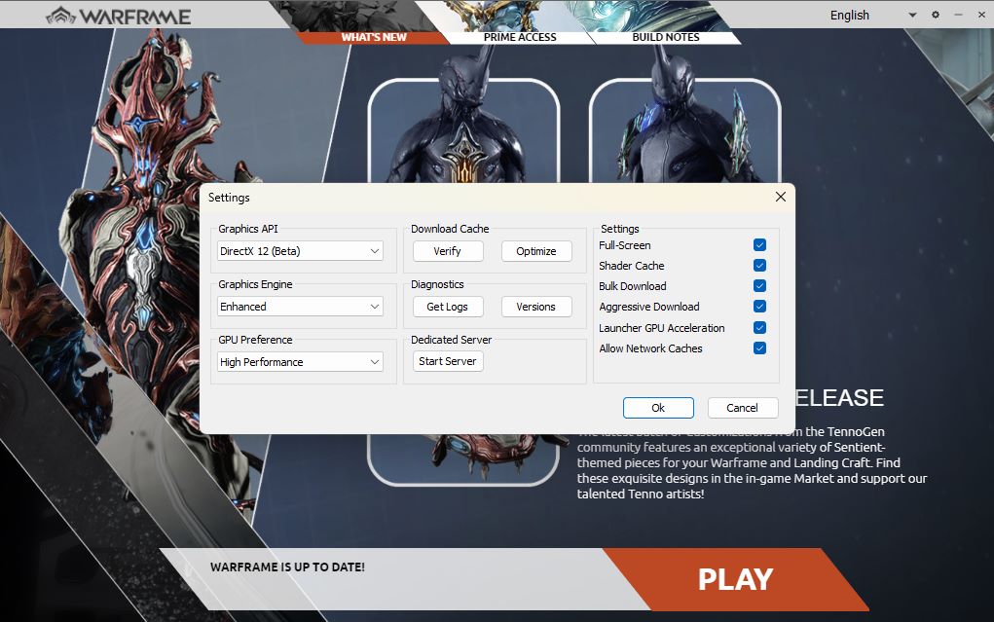Click the Get Logs diagnostics button
994x622 pixels.
447,307
